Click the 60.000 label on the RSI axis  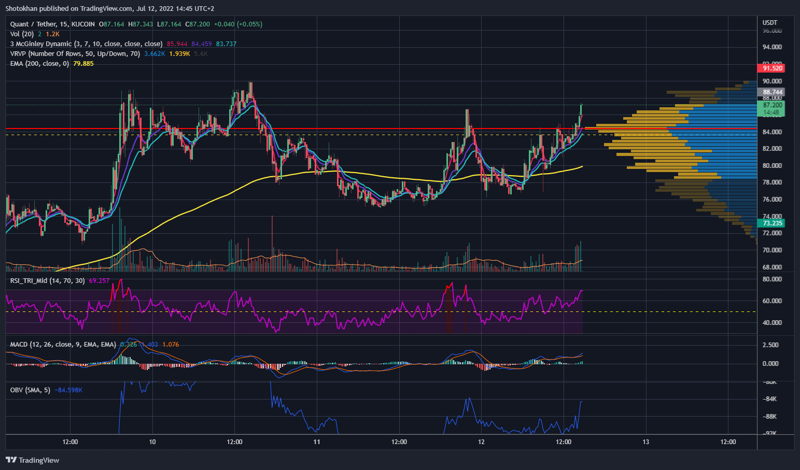[773, 301]
